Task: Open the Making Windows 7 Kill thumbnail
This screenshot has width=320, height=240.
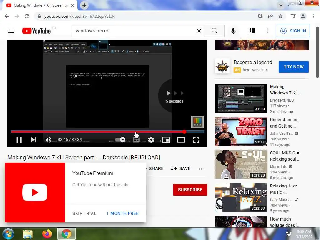Action: 241,98
